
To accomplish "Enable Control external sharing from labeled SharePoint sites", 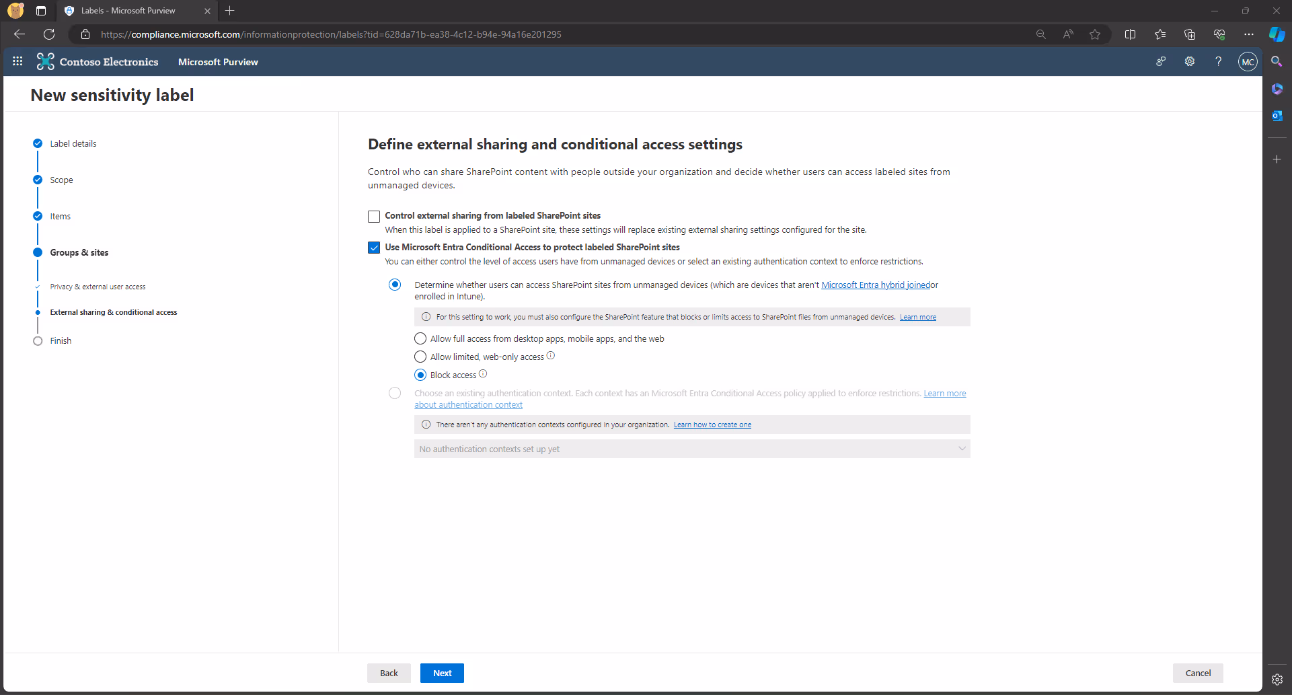I will pyautogui.click(x=374, y=217).
